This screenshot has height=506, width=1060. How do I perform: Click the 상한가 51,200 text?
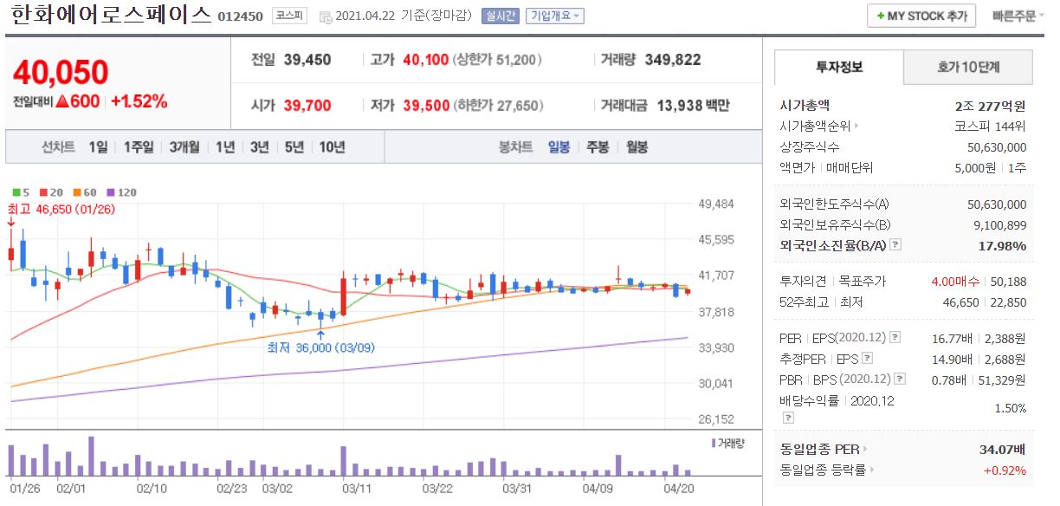(x=498, y=60)
